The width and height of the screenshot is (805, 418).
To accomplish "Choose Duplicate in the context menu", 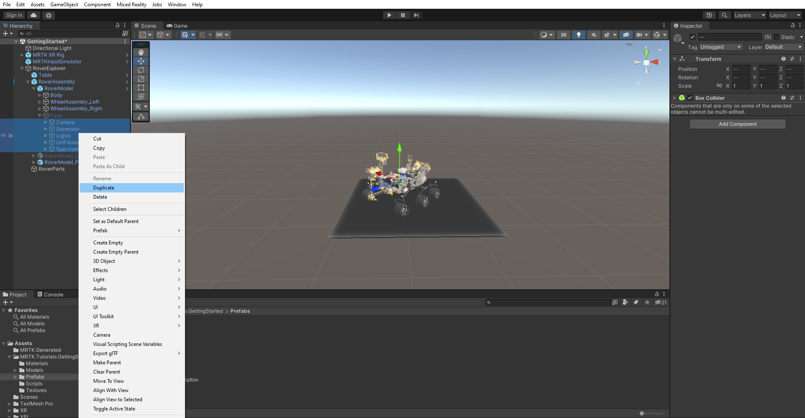I will [132, 188].
